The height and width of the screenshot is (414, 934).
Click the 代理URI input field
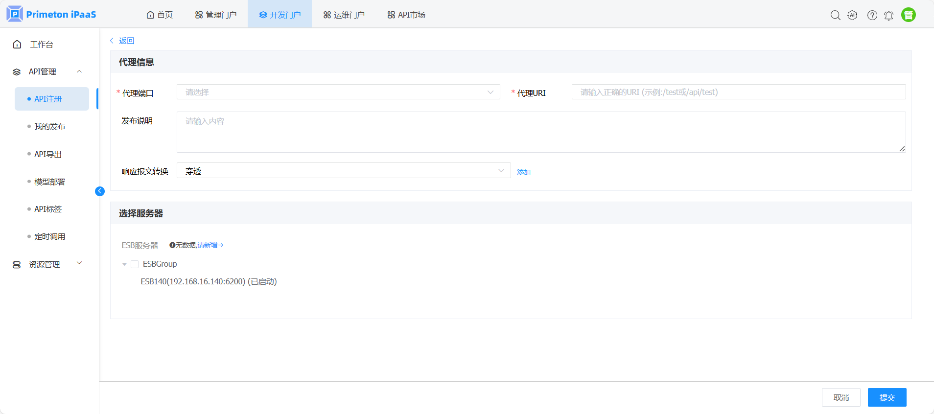point(738,92)
